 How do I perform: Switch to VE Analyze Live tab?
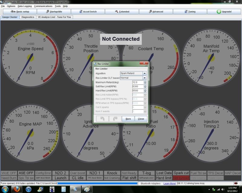pos(54,17)
